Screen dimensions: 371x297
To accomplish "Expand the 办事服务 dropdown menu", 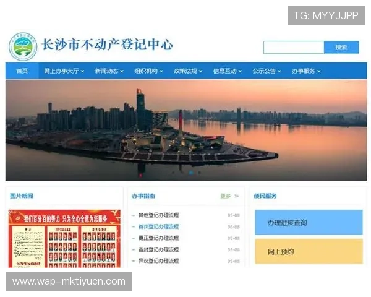I will tap(306, 71).
